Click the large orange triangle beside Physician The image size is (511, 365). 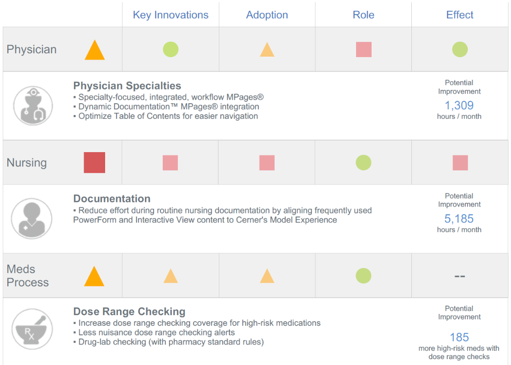95,50
